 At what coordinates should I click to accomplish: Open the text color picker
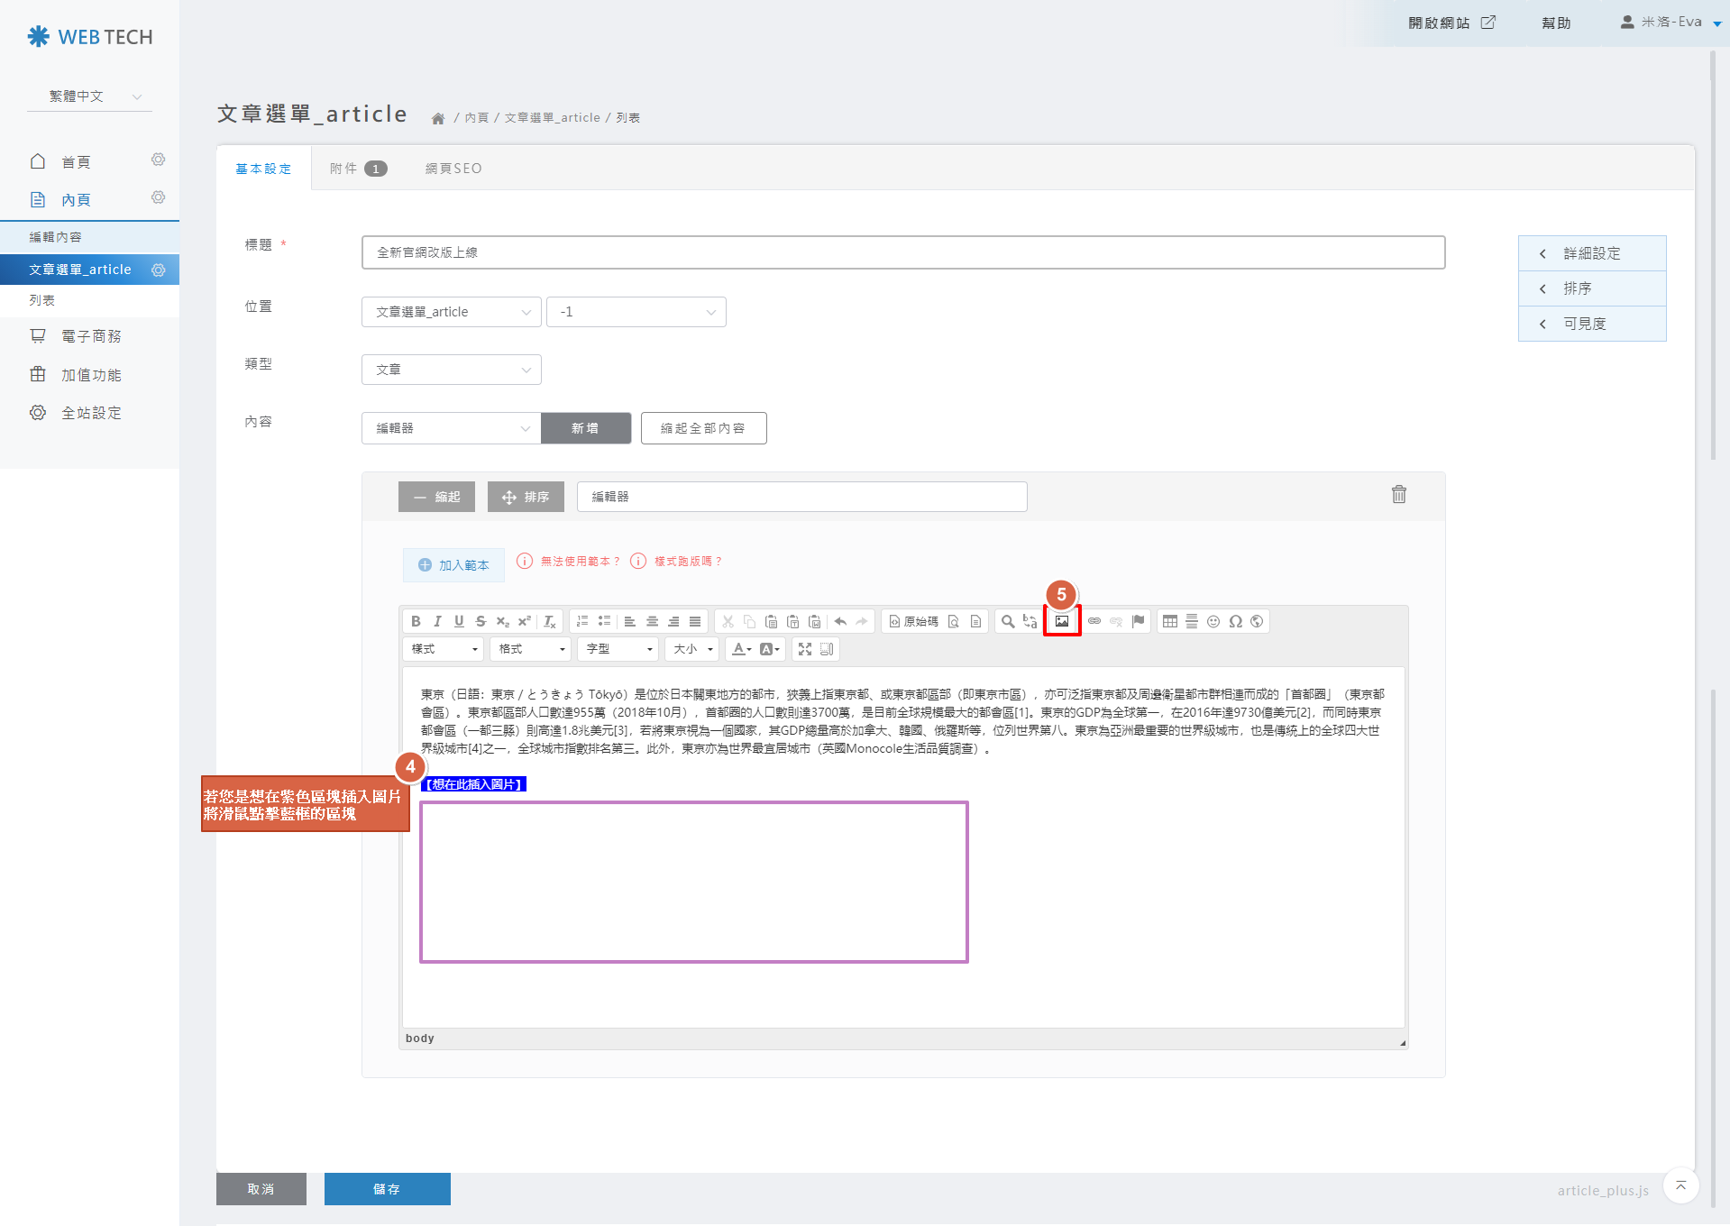coord(742,649)
